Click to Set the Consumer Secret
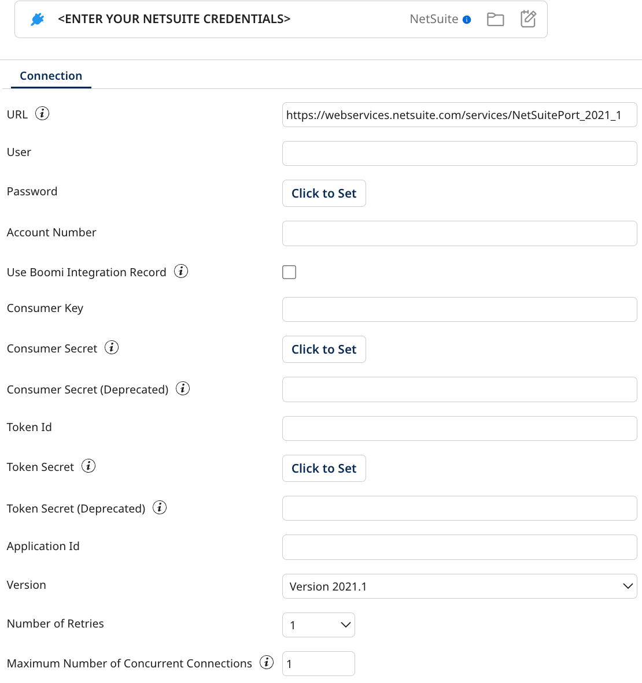Image resolution: width=642 pixels, height=683 pixels. 323,349
